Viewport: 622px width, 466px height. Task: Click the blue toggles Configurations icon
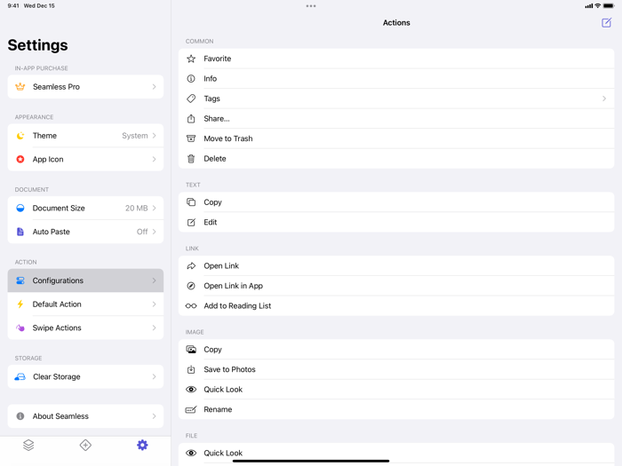20,280
